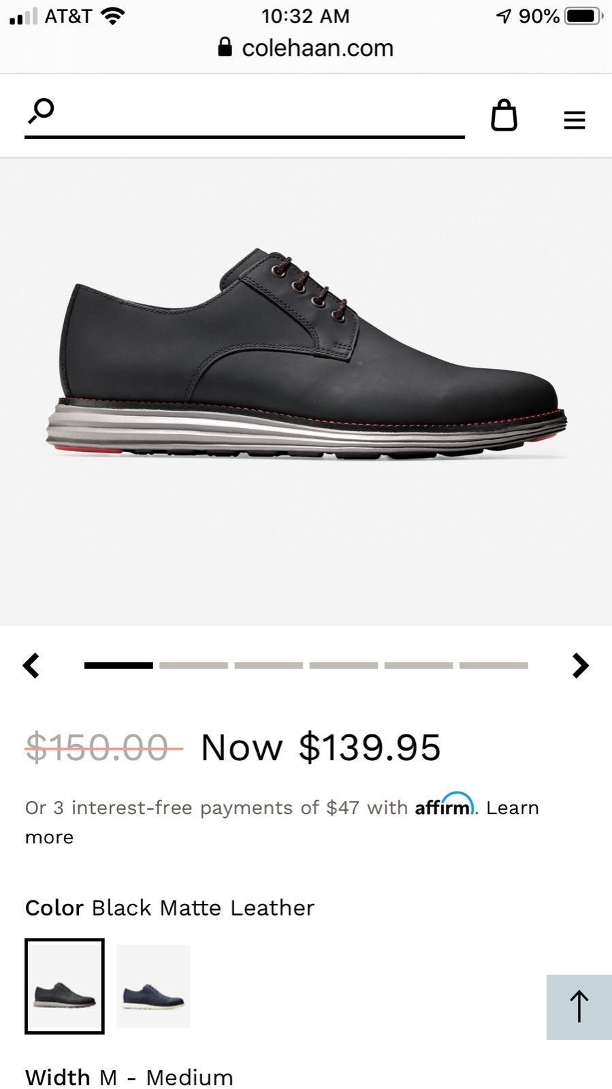Jump to the third image indicator
Image resolution: width=612 pixels, height=1089 pixels.
269,666
